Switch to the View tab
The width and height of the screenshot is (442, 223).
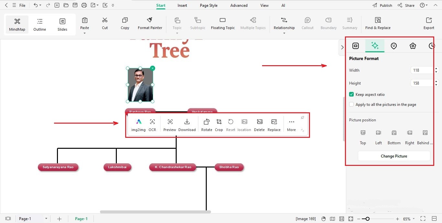coord(264,5)
